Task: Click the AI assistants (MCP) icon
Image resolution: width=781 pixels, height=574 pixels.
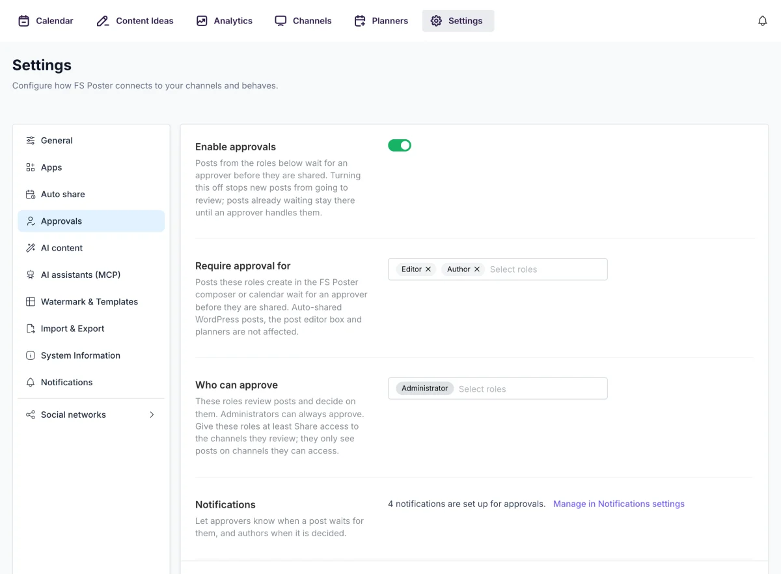Action: (31, 275)
